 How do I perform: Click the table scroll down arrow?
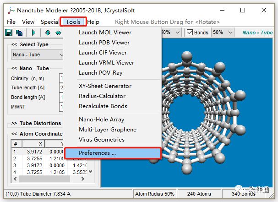(x=90, y=171)
